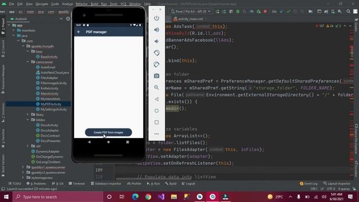Rotate emulator right icon

[x=157, y=65]
